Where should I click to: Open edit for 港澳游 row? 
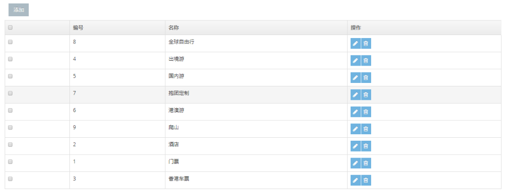click(x=355, y=112)
